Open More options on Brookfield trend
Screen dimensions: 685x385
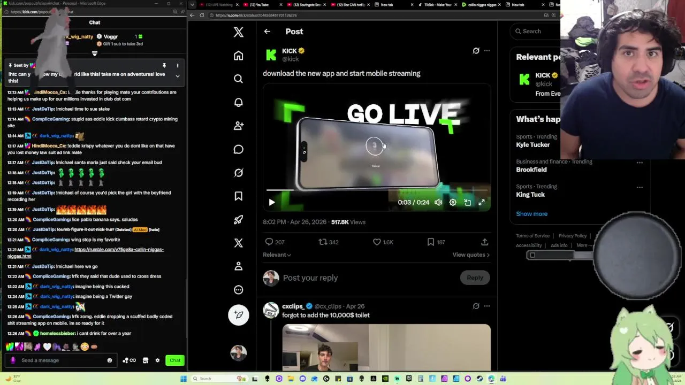[640, 163]
